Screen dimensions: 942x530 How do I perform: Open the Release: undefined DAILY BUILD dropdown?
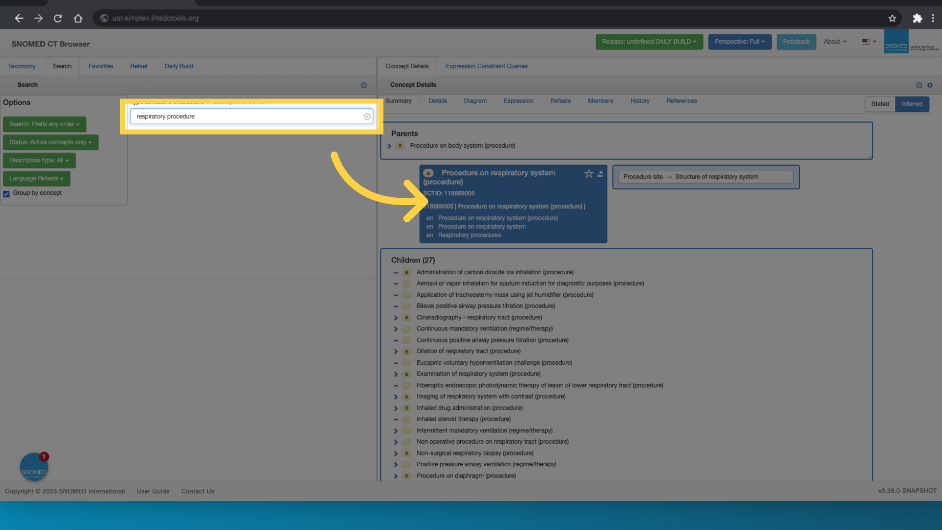pos(649,42)
